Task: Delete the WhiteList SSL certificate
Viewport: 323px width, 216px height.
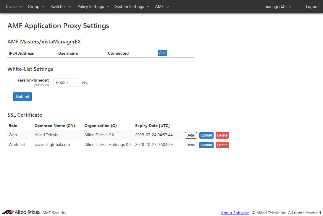Action: pyautogui.click(x=222, y=145)
